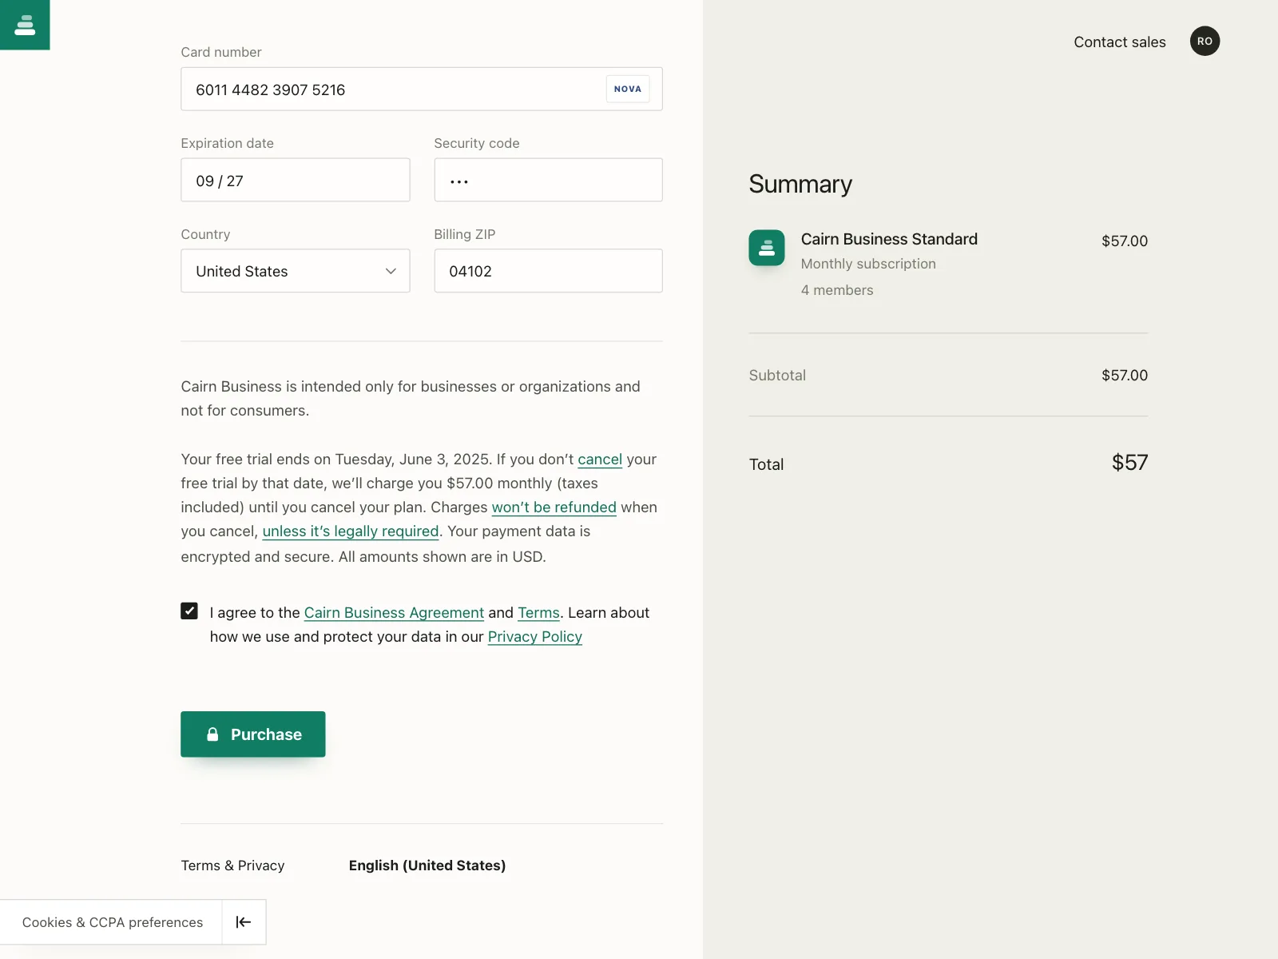Open the Privacy Policy link
Image resolution: width=1278 pixels, height=959 pixels.
tap(535, 637)
